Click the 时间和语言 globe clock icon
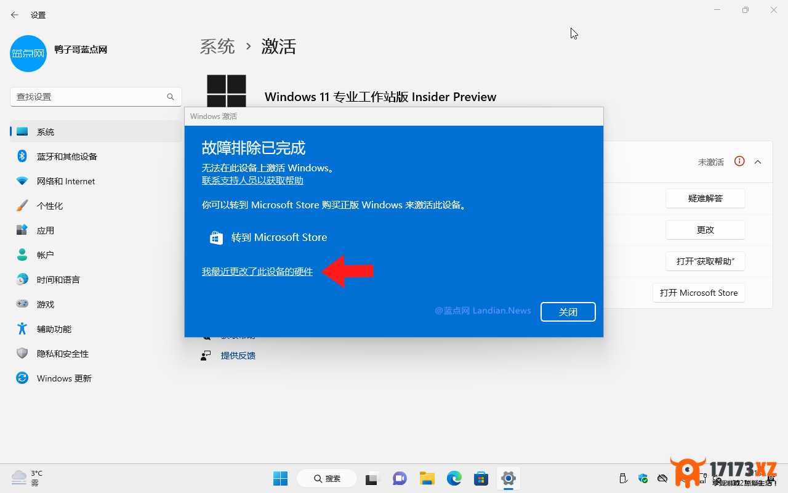 22,279
